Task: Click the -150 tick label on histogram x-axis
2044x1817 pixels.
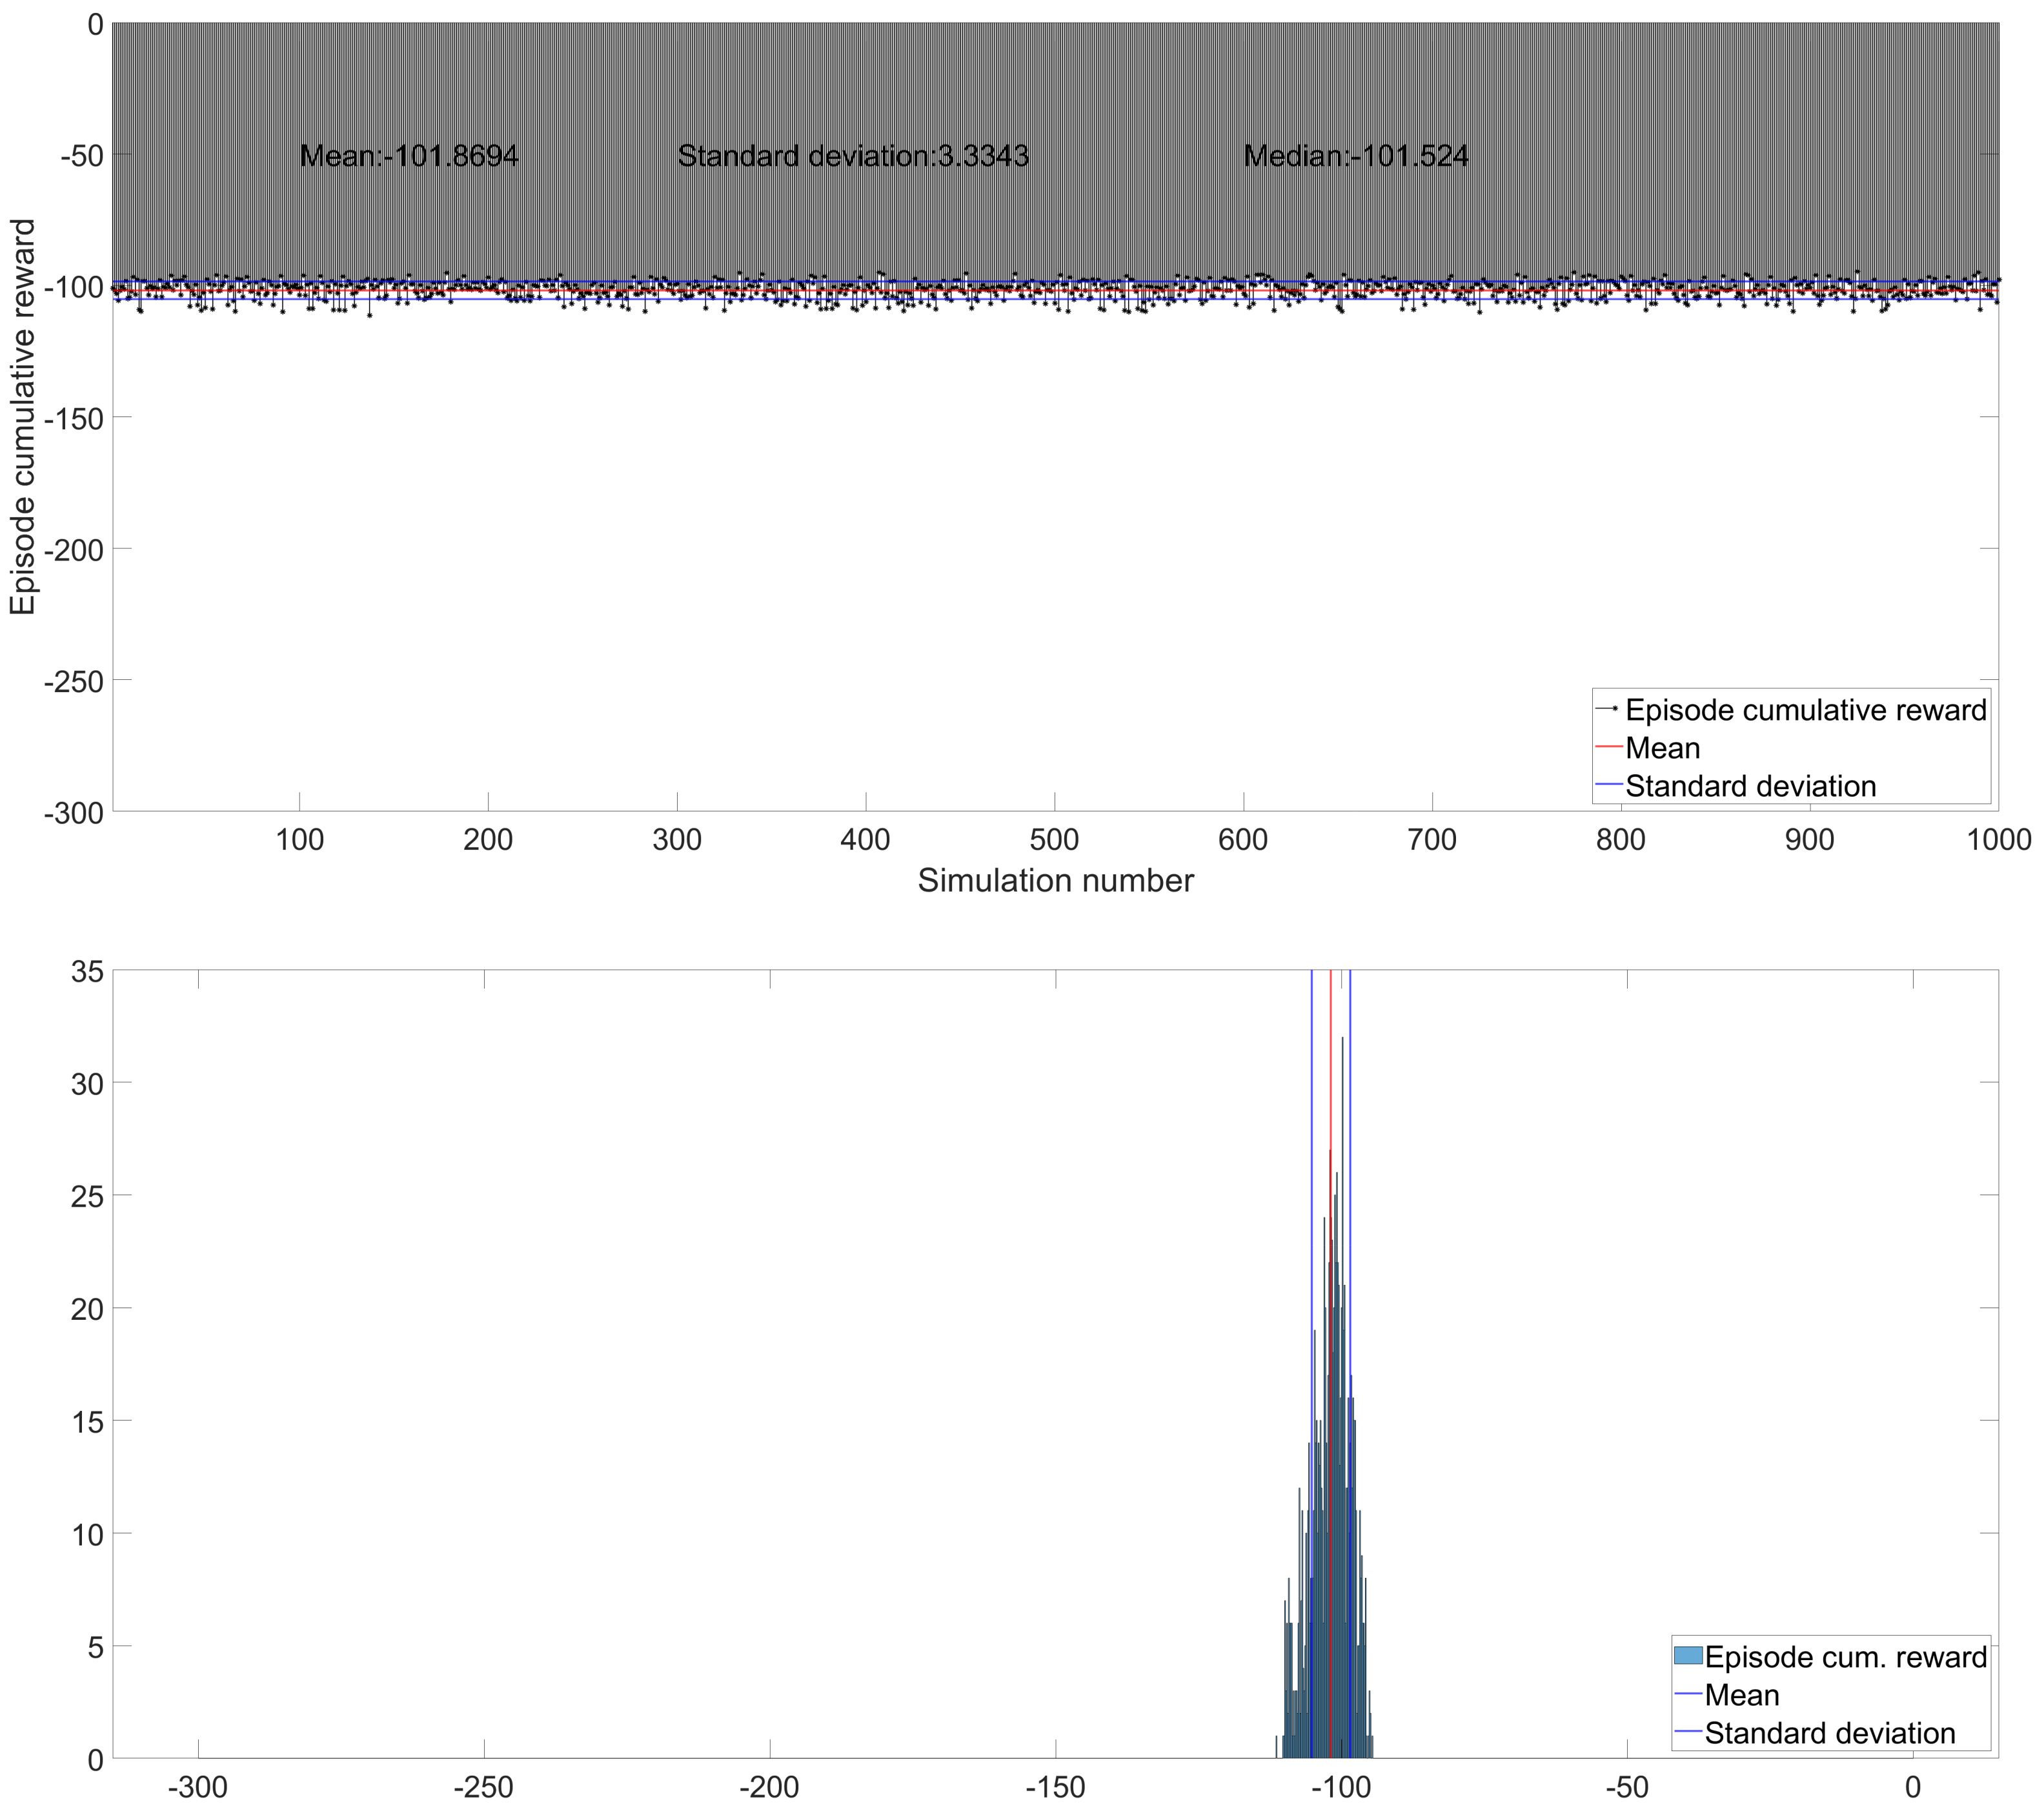Action: (1055, 1787)
